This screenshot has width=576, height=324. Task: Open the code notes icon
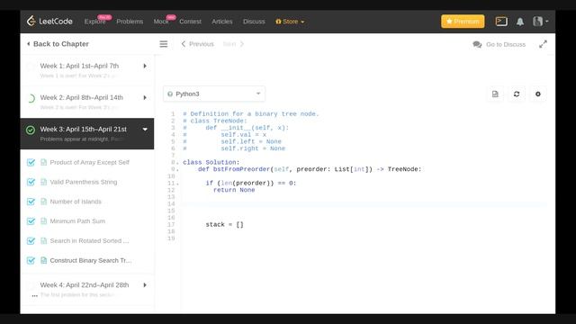click(x=495, y=94)
